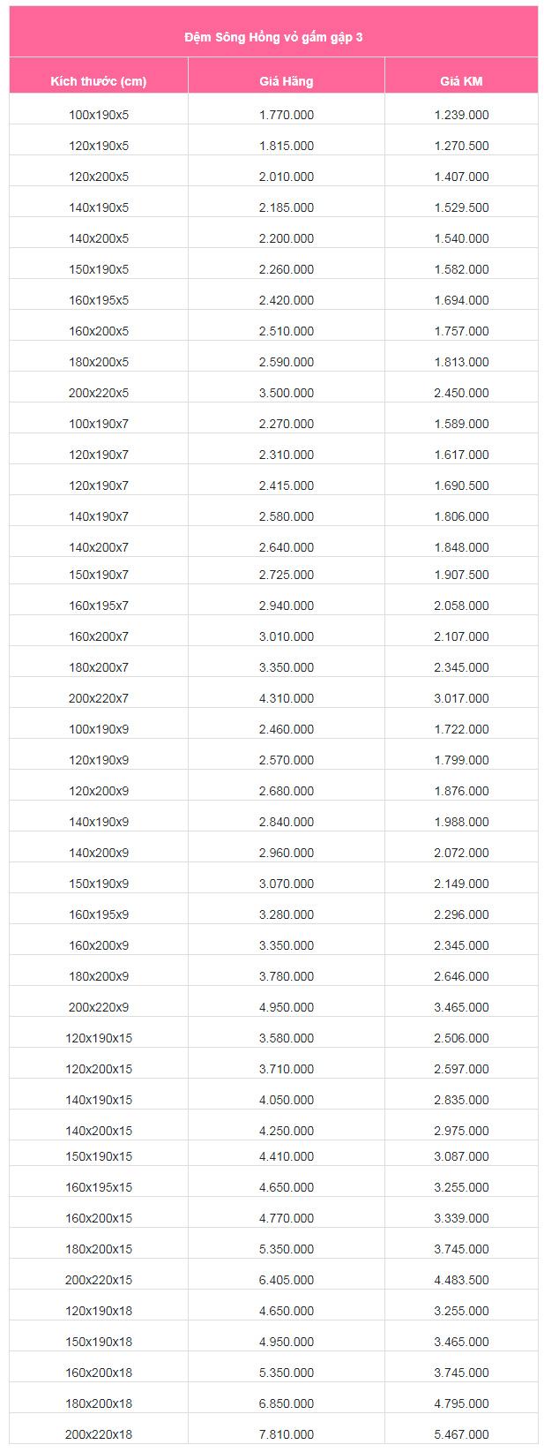Click the 200x220x7 size cell

pyautogui.click(x=99, y=698)
